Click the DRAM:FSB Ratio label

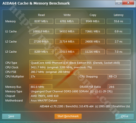(x=90, y=87)
